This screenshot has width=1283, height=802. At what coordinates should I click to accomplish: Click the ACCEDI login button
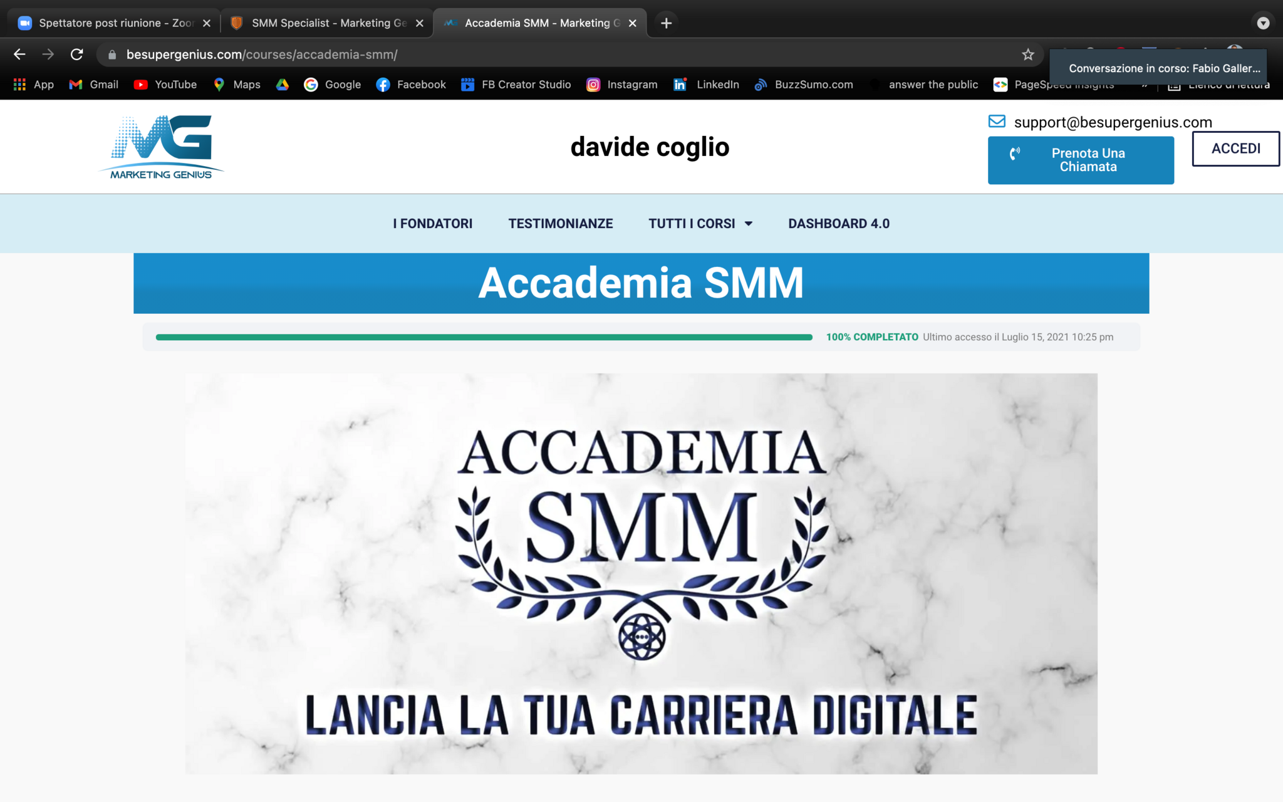pyautogui.click(x=1235, y=148)
